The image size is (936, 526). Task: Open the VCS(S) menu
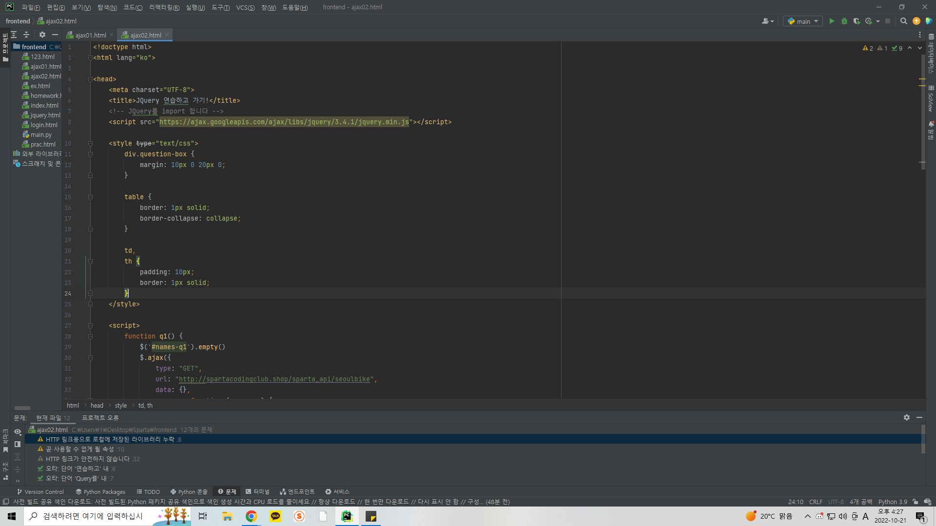coord(245,7)
